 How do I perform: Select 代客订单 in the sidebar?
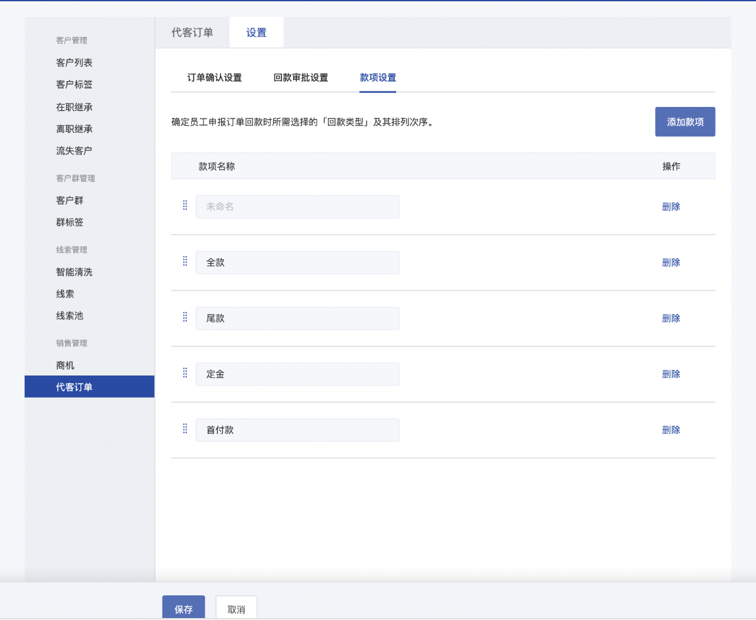[x=89, y=387]
